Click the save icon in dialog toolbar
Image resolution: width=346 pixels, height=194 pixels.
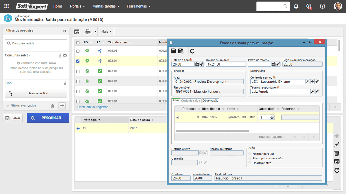click(x=173, y=51)
